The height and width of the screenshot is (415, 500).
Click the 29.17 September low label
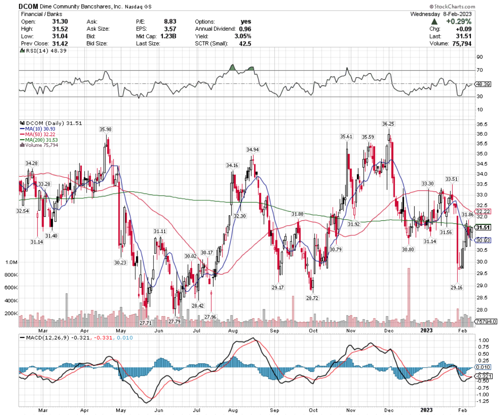pyautogui.click(x=277, y=288)
